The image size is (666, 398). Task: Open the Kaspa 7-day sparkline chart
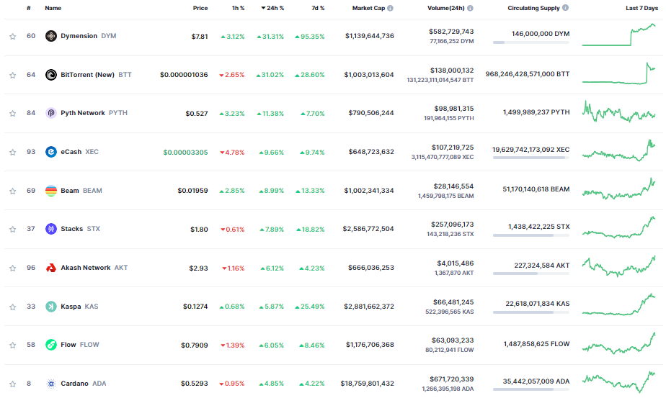(619, 305)
